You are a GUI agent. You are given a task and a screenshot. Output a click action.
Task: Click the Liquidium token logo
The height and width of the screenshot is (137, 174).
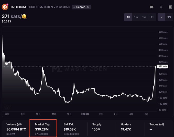click(x=5, y=7)
